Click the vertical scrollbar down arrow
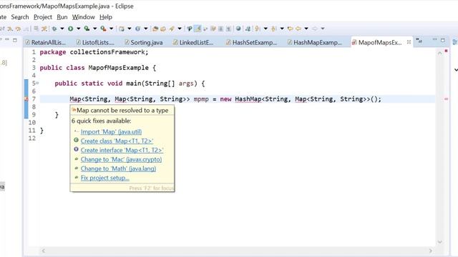The image size is (458, 257). click(x=439, y=242)
